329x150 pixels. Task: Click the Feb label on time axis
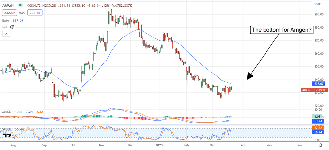click(x=186, y=145)
